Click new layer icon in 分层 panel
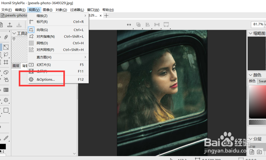The width and height of the screenshot is (266, 160). click(x=252, y=152)
